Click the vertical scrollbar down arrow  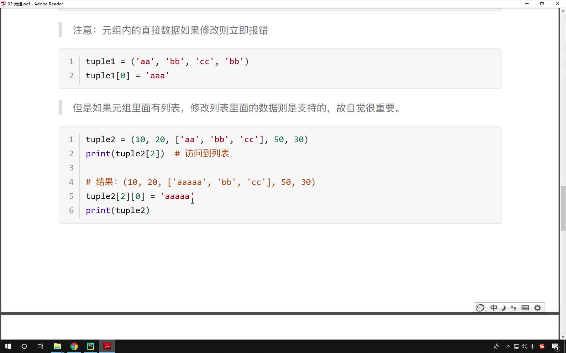(x=563, y=337)
